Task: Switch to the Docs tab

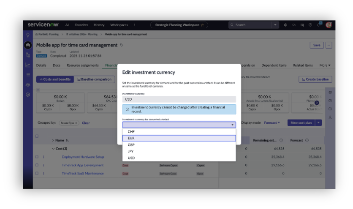Action: 57,65
